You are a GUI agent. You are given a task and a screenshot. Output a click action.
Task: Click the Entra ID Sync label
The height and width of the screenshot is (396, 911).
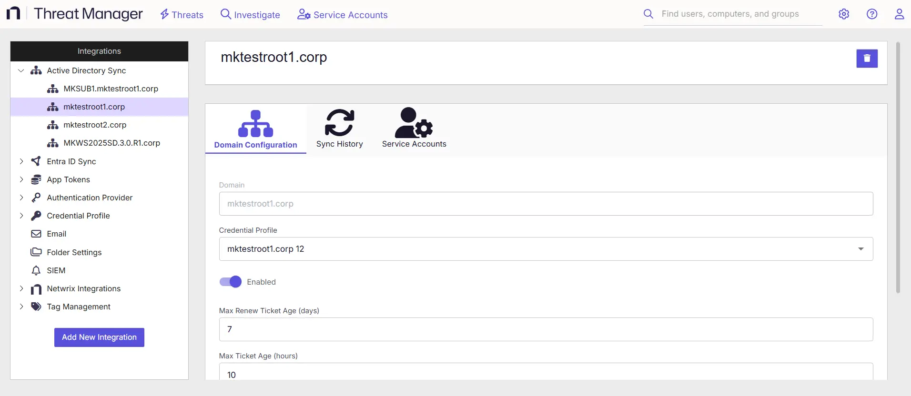pos(71,161)
